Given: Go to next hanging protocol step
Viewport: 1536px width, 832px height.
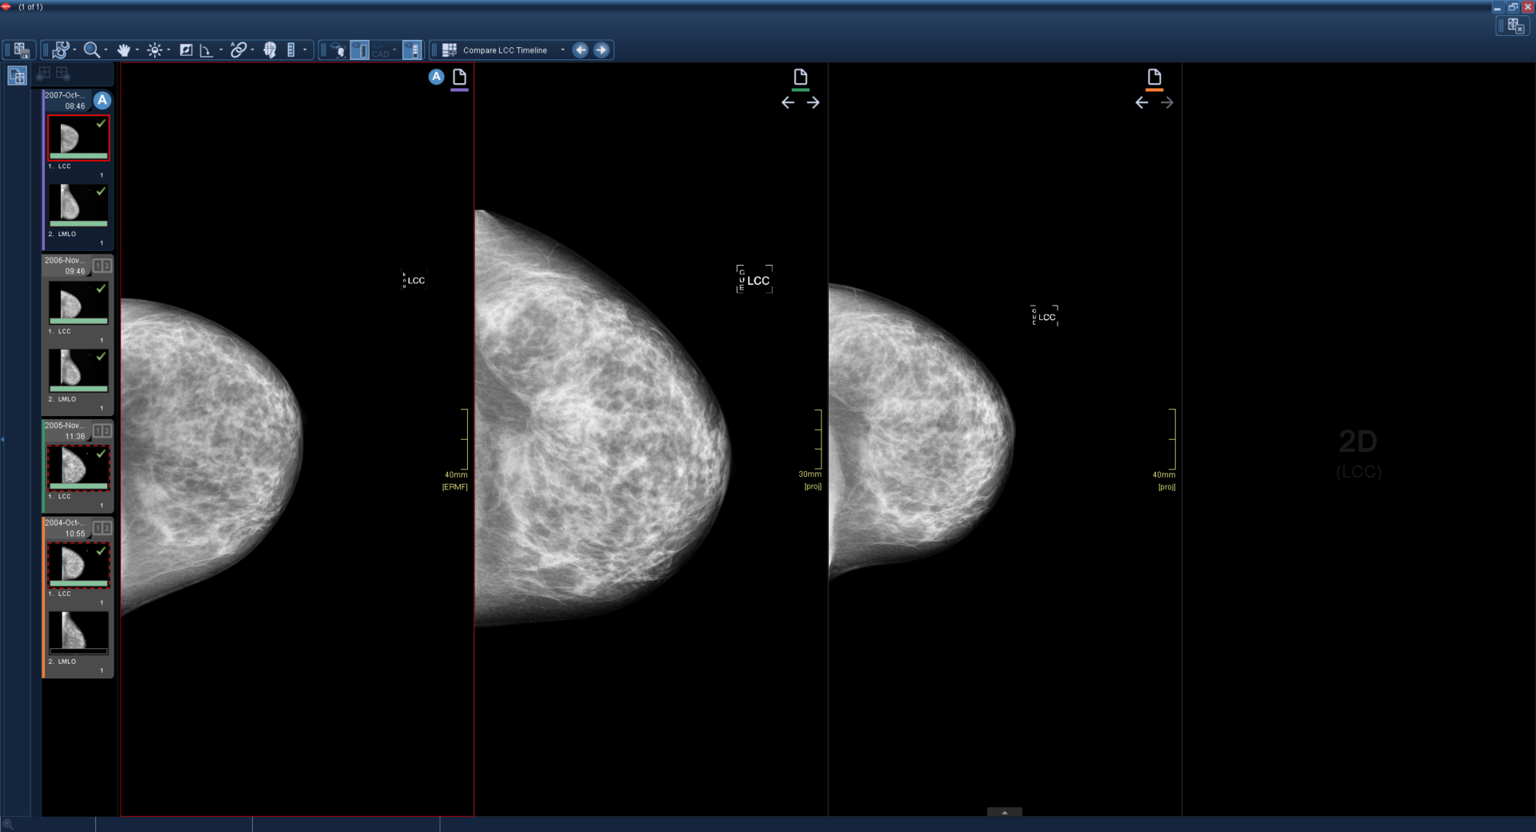Looking at the screenshot, I should [602, 50].
